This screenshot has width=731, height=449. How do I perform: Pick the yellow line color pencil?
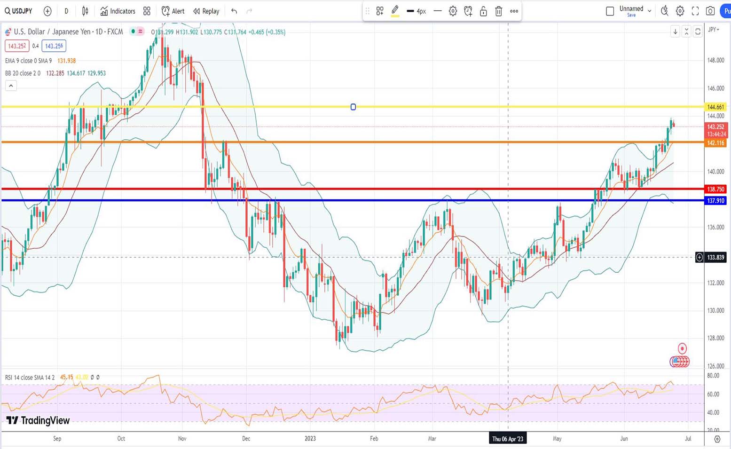click(395, 10)
